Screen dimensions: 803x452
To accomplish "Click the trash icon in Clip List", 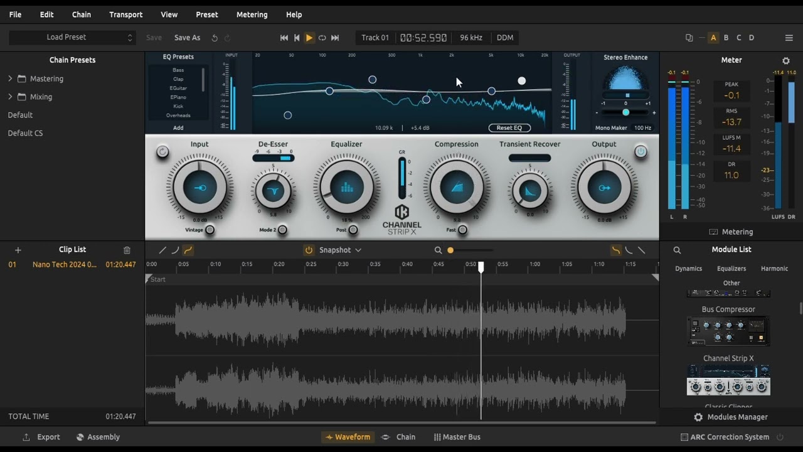I will (x=127, y=250).
